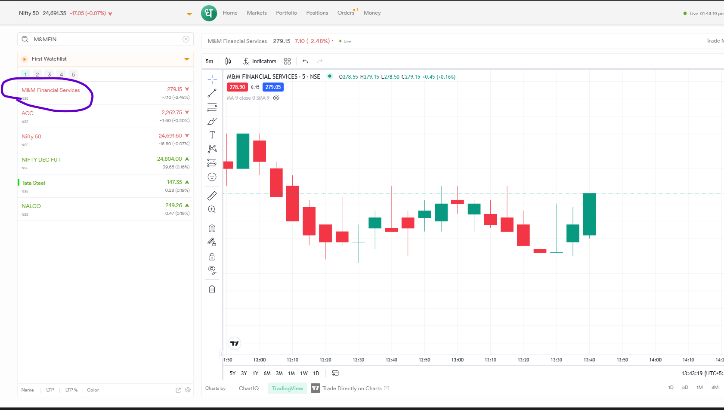724x410 pixels.
Task: Expand the Nifty 50 index dropdown arrow
Action: [189, 14]
